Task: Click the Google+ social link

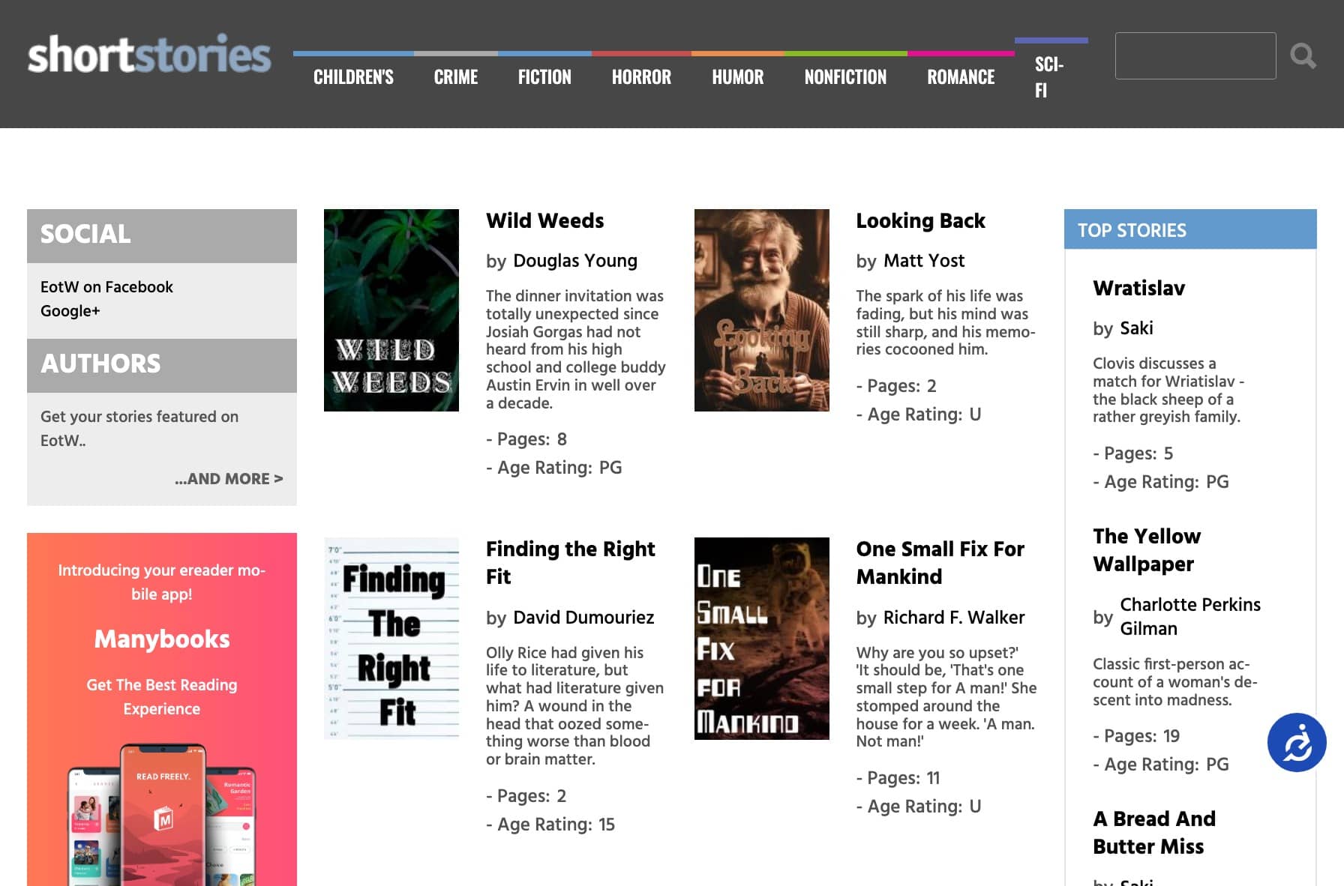Action: 70,311
